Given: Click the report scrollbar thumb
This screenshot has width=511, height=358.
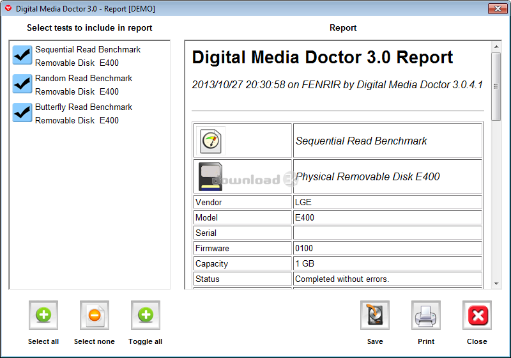Looking at the screenshot, I should (x=496, y=86).
